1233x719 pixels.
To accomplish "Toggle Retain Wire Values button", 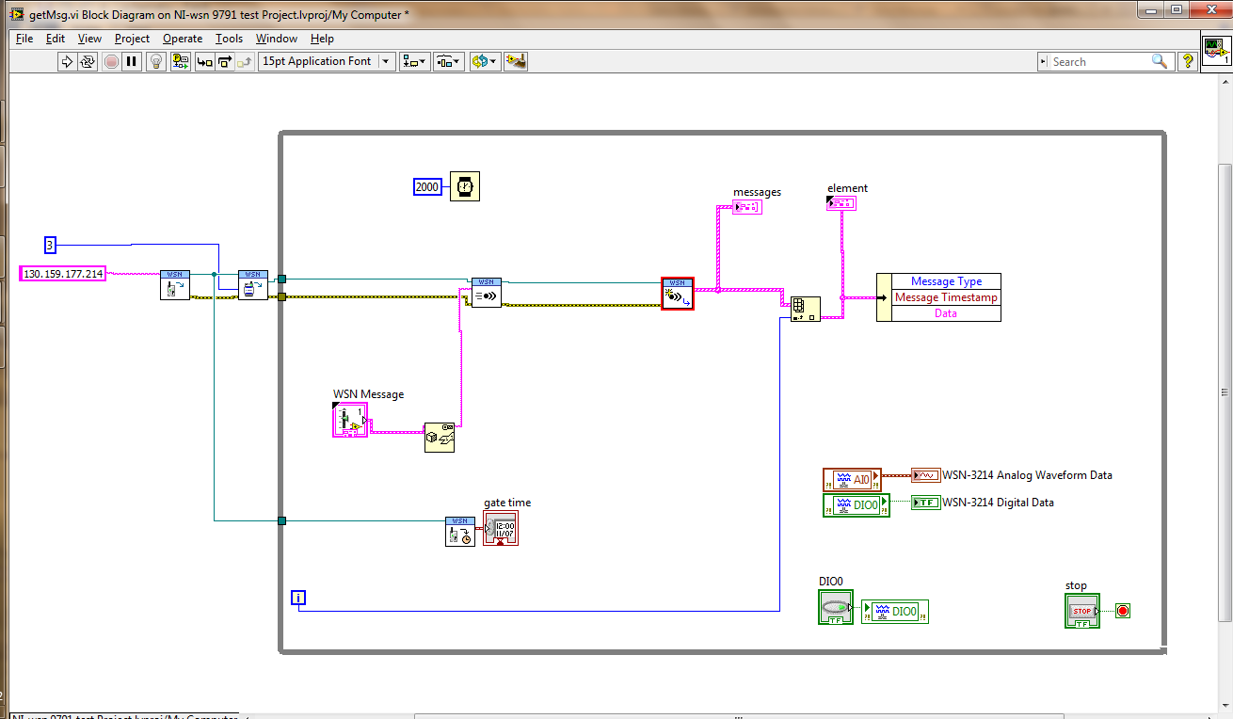I will point(180,61).
